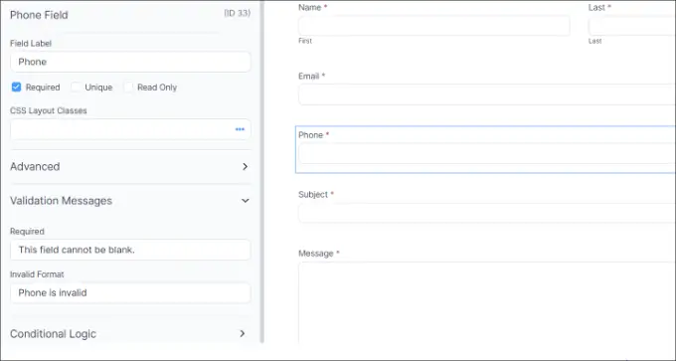Open CSS Layout Classes three-dots picker
Screen dimensions: 676x361
tap(240, 129)
